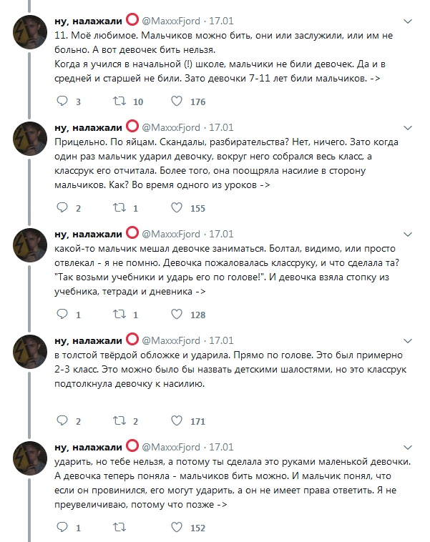Open the 17.01 timestamp of the last tweet

221,447
